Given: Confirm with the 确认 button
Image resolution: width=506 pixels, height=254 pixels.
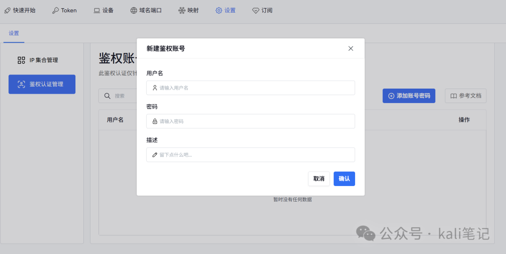Looking at the screenshot, I should click(x=344, y=179).
